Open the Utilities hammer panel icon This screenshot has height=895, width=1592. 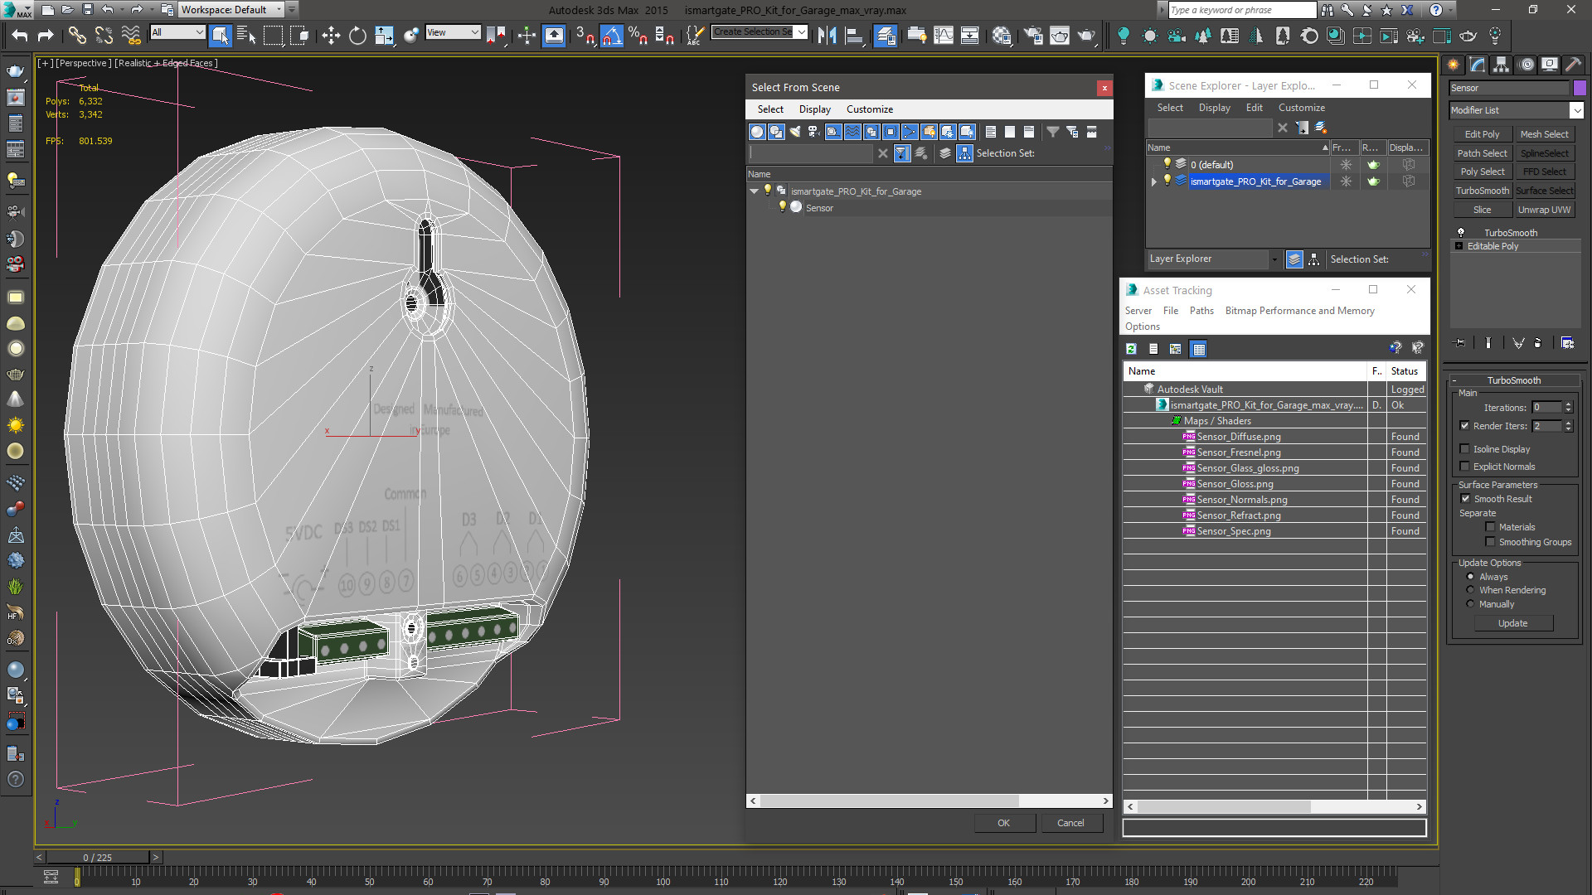click(1573, 65)
